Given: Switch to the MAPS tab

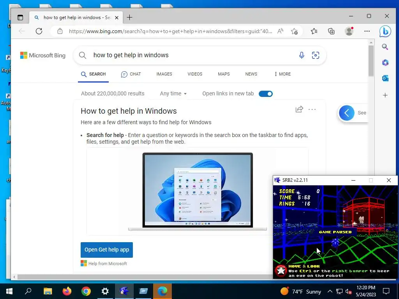Looking at the screenshot, I should pos(224,74).
